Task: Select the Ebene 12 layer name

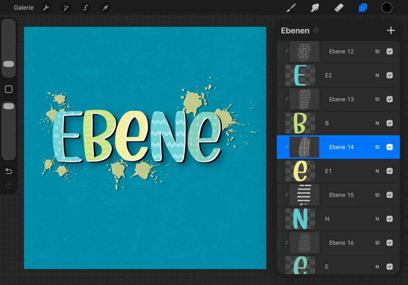Action: tap(341, 51)
